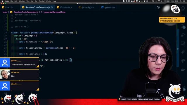
Task: Open the Go menu
Action: (32, 1)
